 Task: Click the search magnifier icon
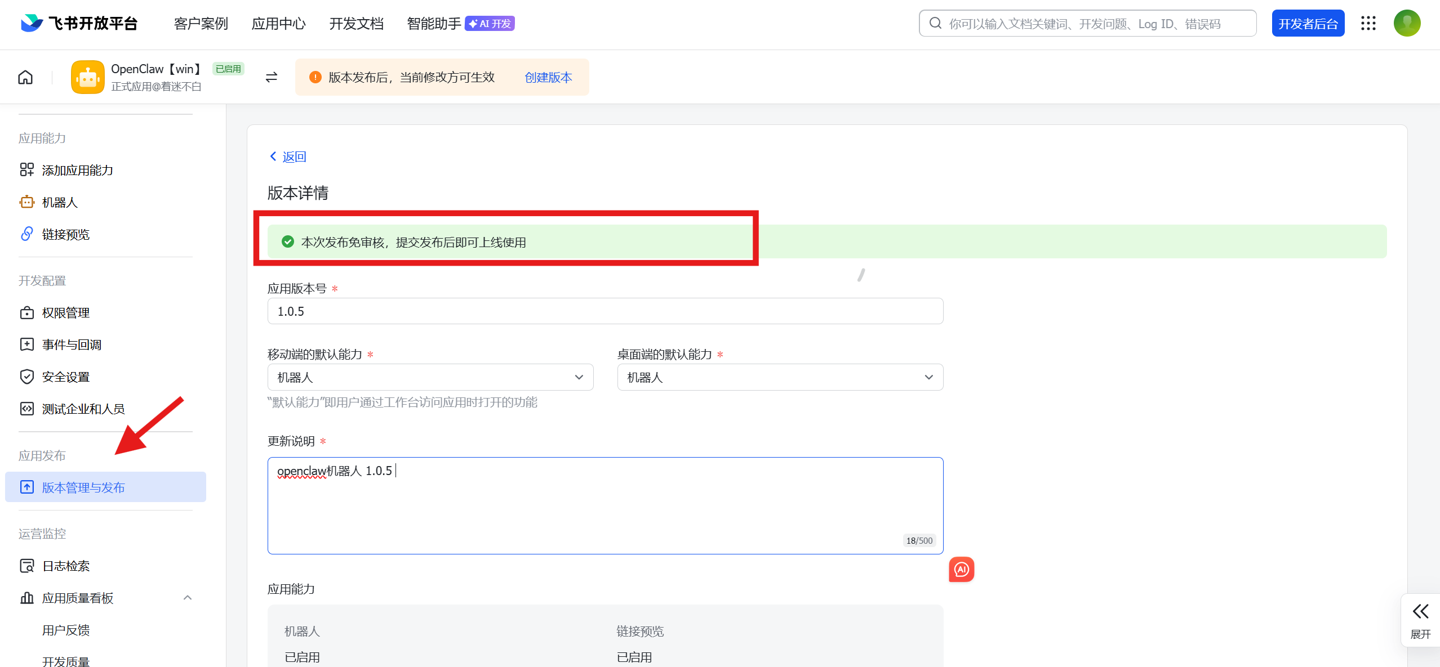pos(935,24)
